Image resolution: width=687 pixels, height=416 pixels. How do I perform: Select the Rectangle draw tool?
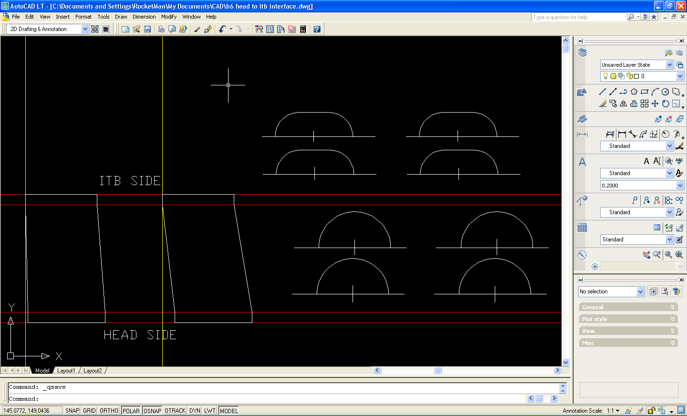645,92
